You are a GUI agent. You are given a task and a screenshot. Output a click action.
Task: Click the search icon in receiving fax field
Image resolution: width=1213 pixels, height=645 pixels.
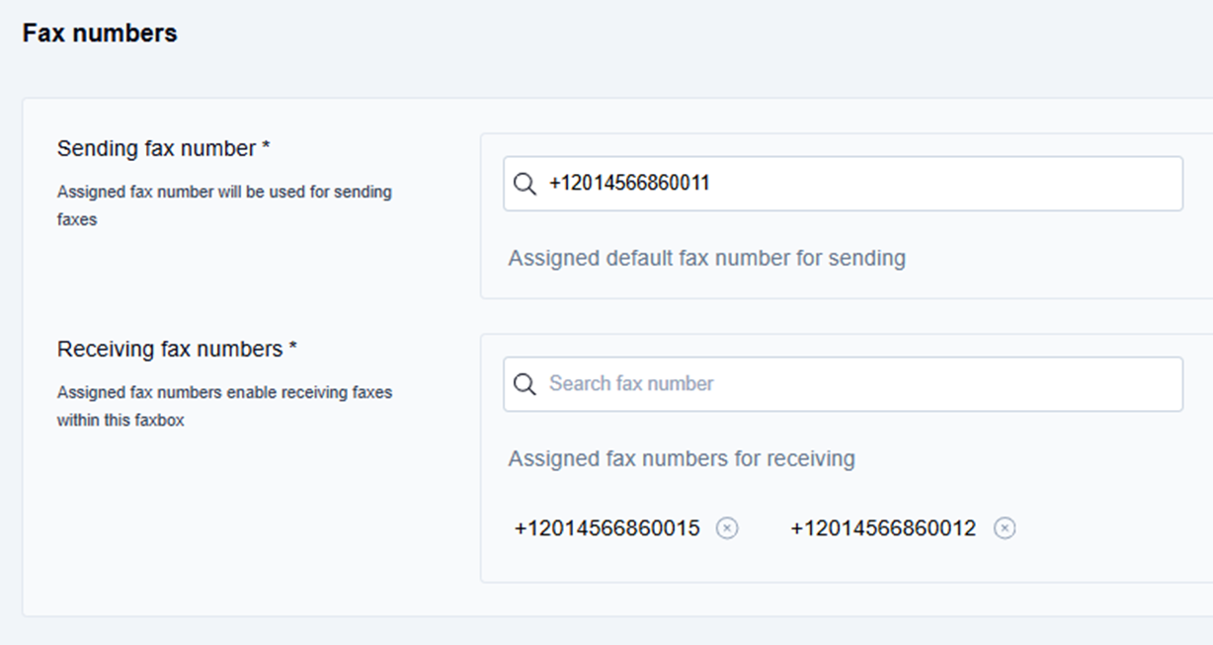(526, 384)
